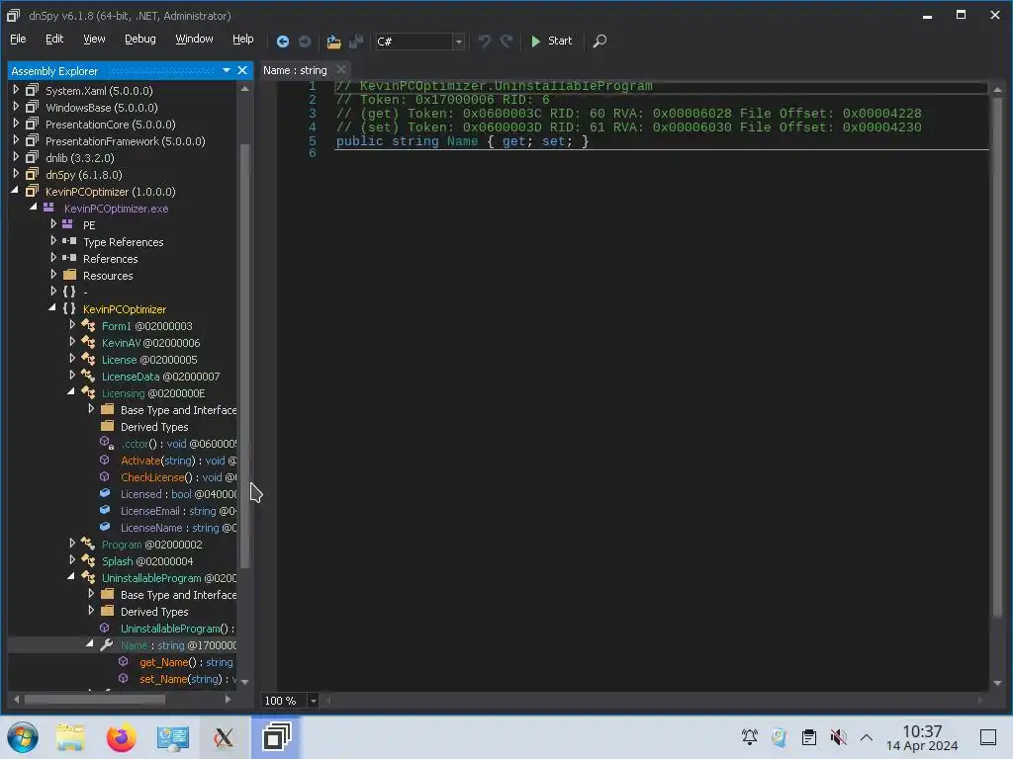Start debugging with the Start button

pos(551,41)
